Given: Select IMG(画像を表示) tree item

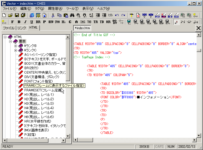Looking at the screenshot, I should [x=37, y=130].
